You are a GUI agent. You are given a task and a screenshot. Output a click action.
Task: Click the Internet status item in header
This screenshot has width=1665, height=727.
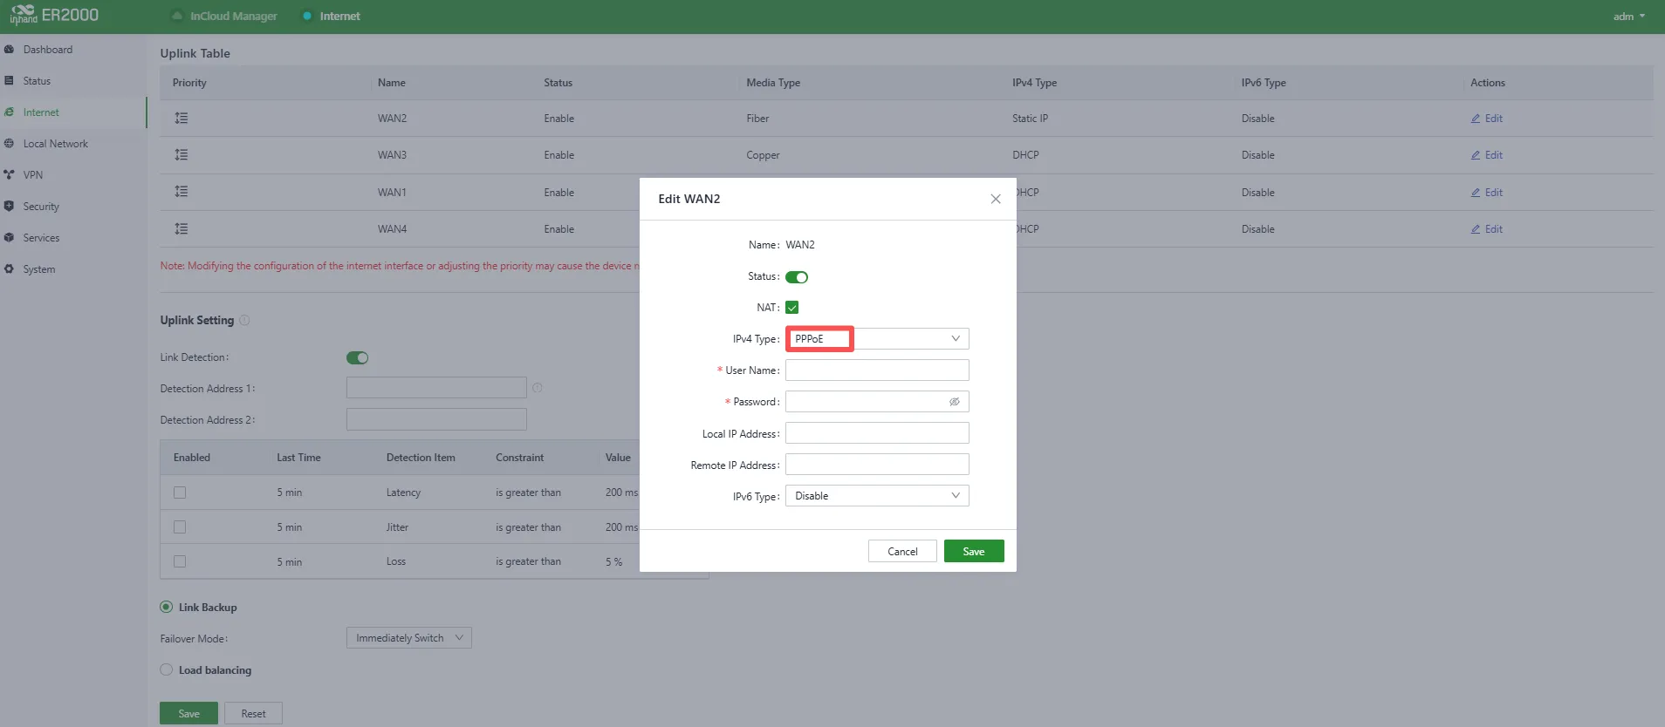click(x=331, y=16)
